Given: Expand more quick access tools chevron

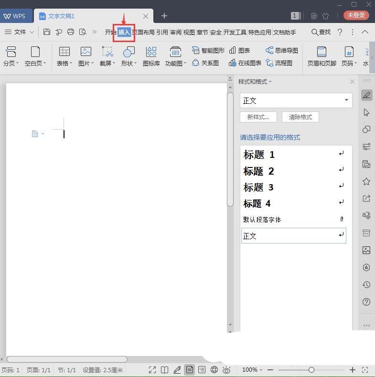Looking at the screenshot, I should (95, 32).
